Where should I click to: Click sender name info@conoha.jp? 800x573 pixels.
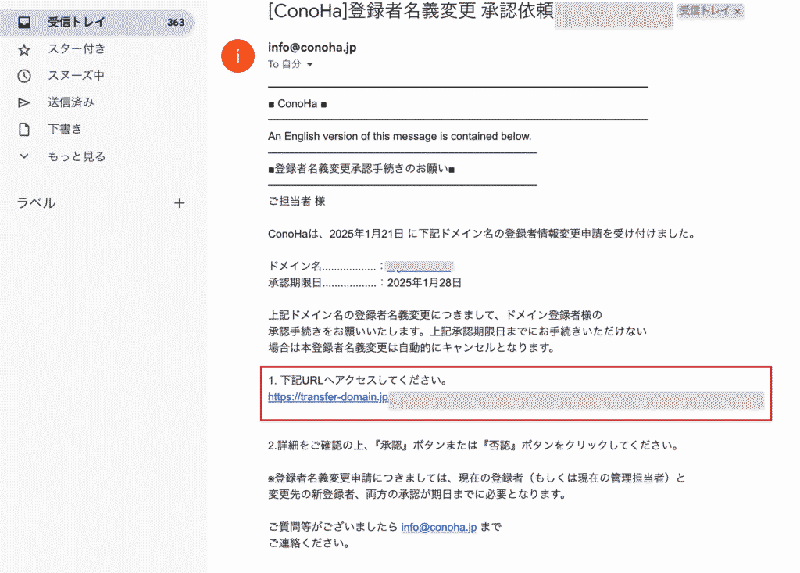click(x=312, y=48)
